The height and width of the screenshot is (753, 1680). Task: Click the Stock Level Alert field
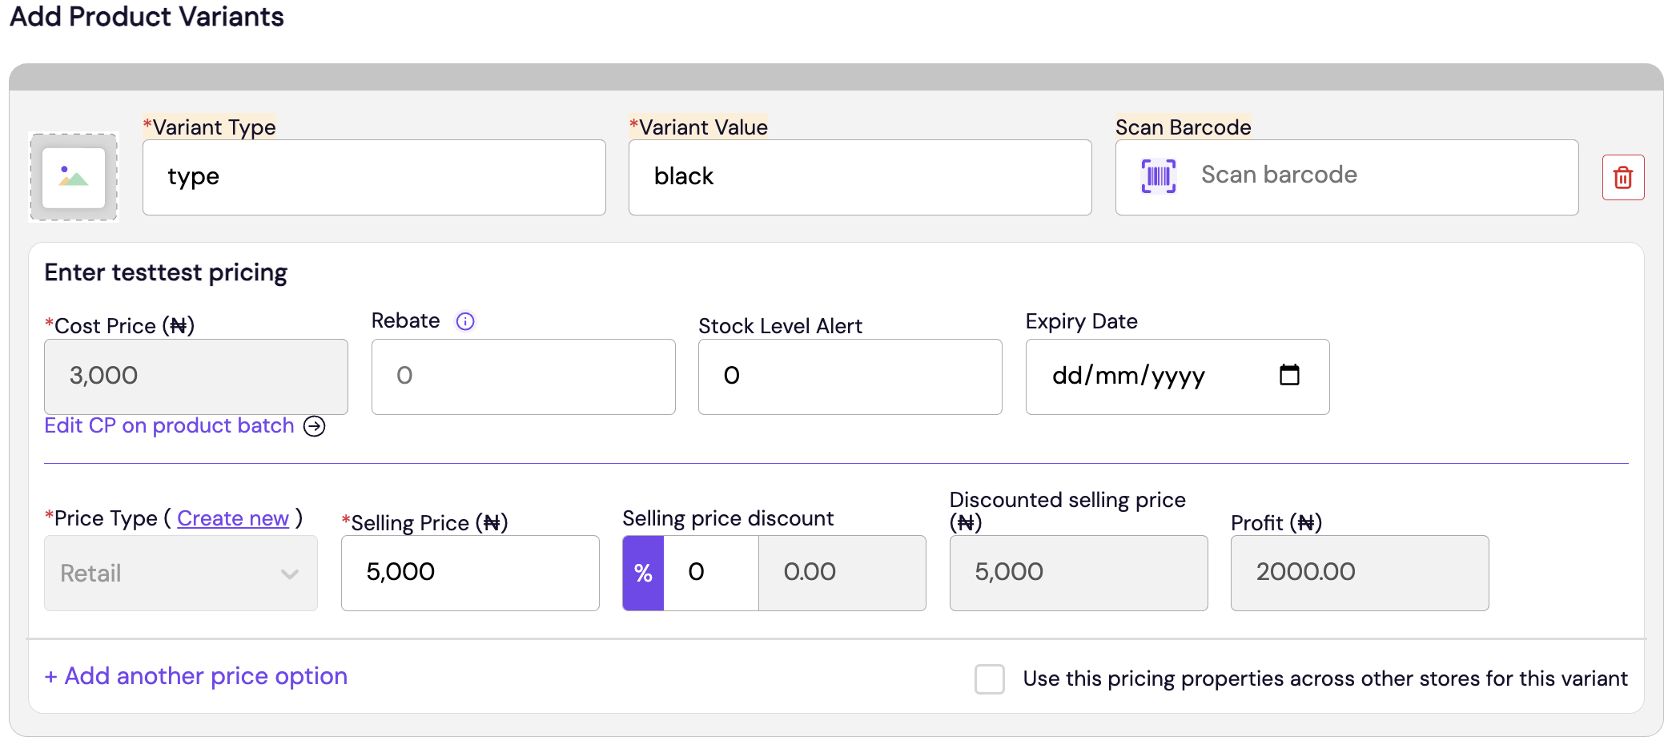(850, 376)
